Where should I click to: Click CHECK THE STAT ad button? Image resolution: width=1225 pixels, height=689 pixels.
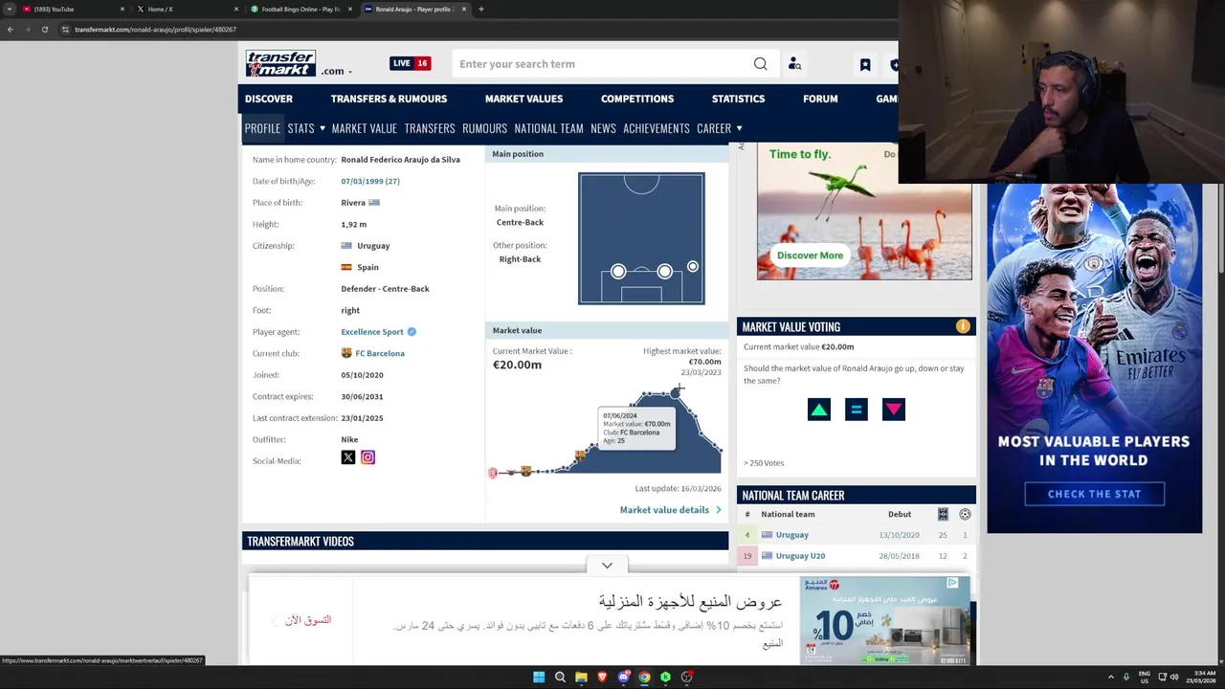pos(1095,494)
